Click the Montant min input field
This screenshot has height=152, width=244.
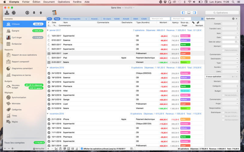point(160,19)
